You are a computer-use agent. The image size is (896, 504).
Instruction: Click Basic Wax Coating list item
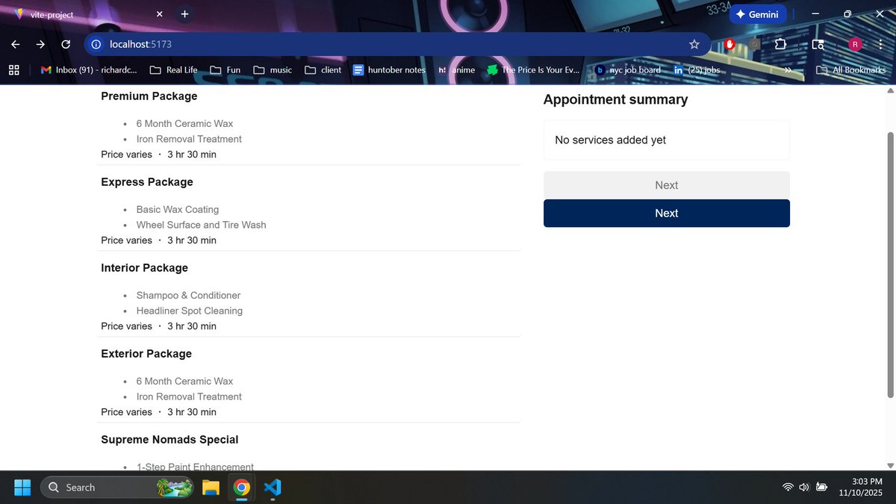pos(178,210)
